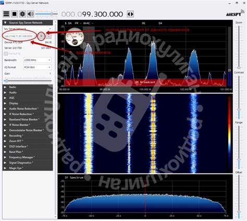Viewport: 247px width, 221px height.
Task: Expand the Magic Eye panel
Action: (x=28, y=168)
